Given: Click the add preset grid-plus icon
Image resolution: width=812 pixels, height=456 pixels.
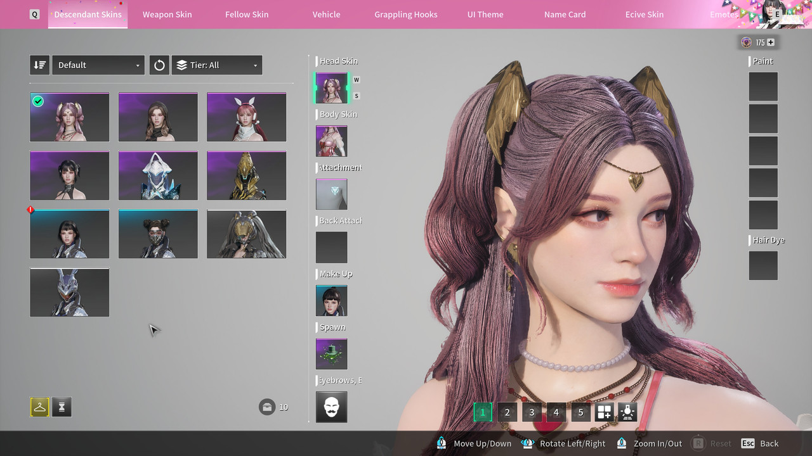Looking at the screenshot, I should (605, 412).
